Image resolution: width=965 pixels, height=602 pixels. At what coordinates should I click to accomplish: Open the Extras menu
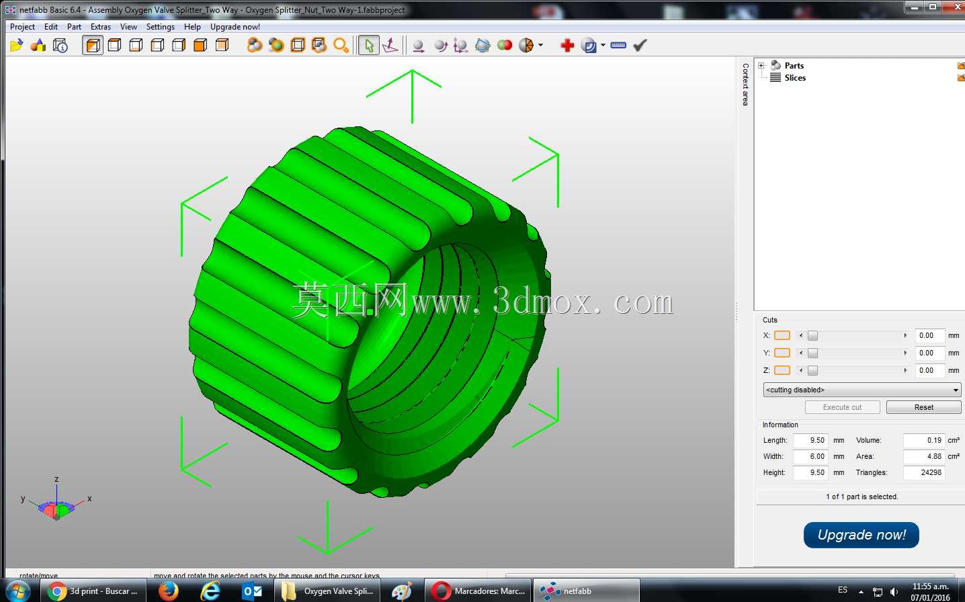click(101, 27)
